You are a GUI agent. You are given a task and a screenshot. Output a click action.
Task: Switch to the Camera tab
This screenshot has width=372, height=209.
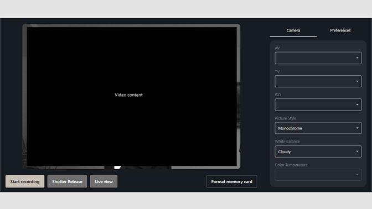click(x=293, y=30)
